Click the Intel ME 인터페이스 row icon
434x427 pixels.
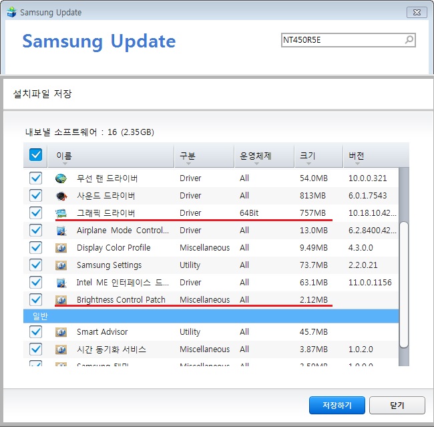coord(61,283)
